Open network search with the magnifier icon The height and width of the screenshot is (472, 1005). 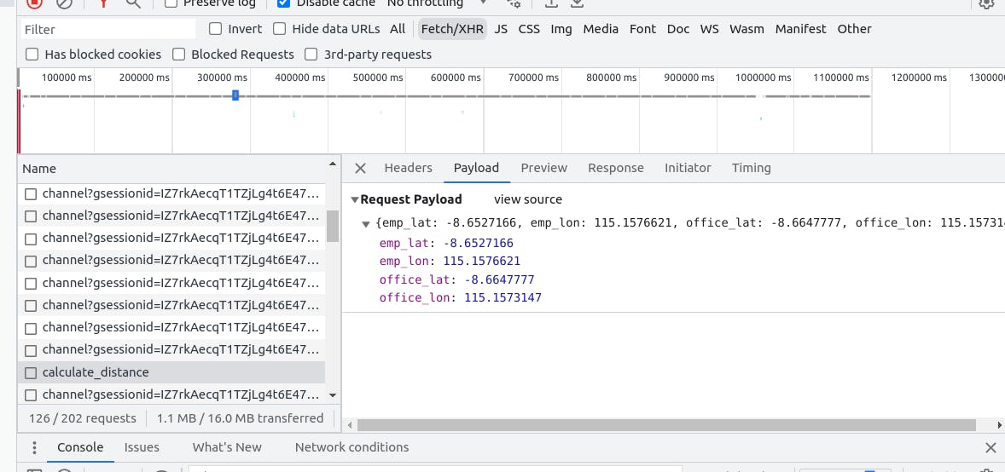[x=133, y=3]
